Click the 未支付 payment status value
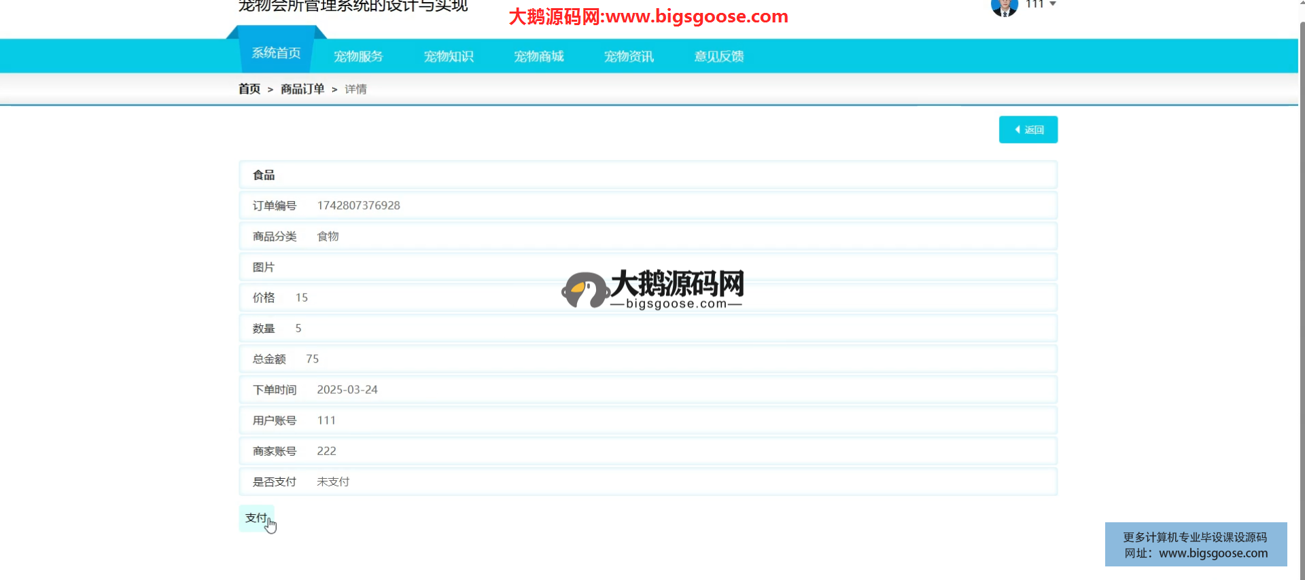The width and height of the screenshot is (1305, 580). [333, 482]
